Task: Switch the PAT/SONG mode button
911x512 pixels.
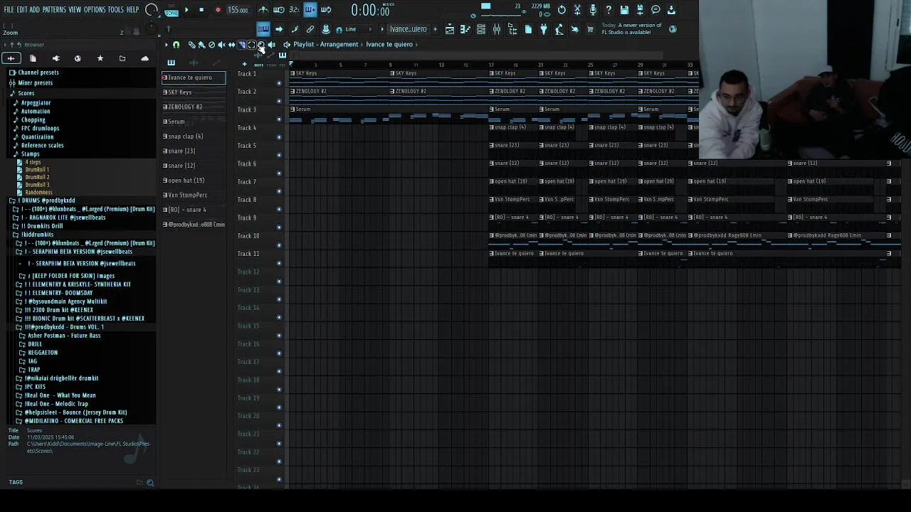Action: (x=172, y=11)
